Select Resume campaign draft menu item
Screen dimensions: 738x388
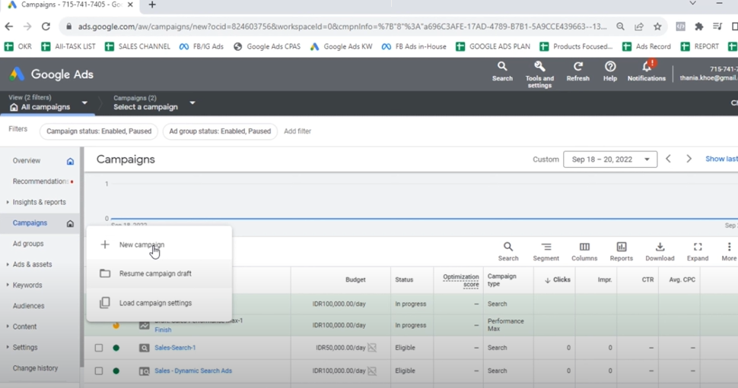click(x=155, y=273)
